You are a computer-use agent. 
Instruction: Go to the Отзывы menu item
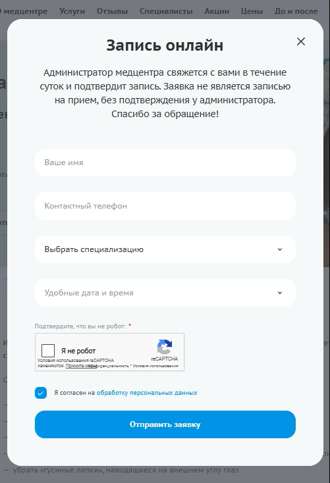click(112, 11)
